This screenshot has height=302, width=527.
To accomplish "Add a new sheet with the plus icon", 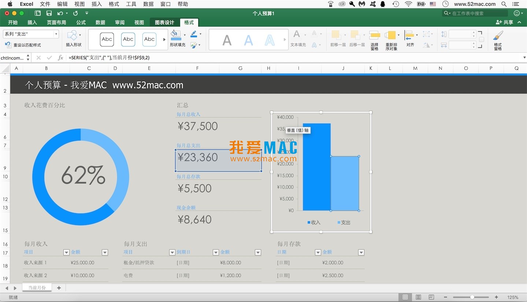I will tap(59, 288).
